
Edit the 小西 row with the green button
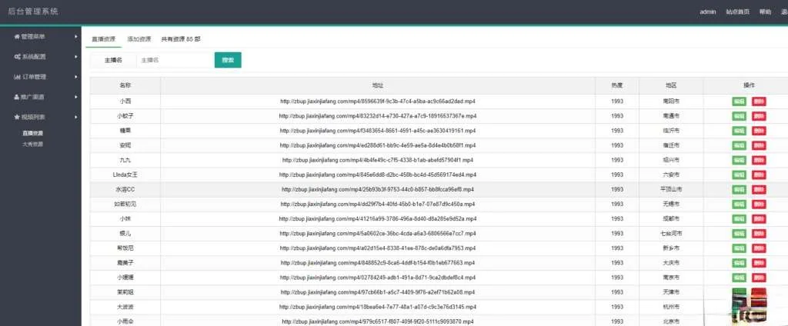(x=739, y=101)
